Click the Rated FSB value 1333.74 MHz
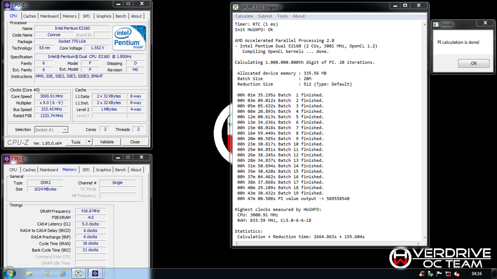This screenshot has width=497, height=279. pyautogui.click(x=52, y=116)
